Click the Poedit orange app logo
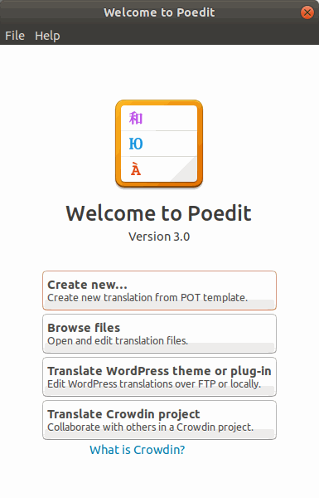Image resolution: width=319 pixels, height=498 pixels. tap(159, 144)
